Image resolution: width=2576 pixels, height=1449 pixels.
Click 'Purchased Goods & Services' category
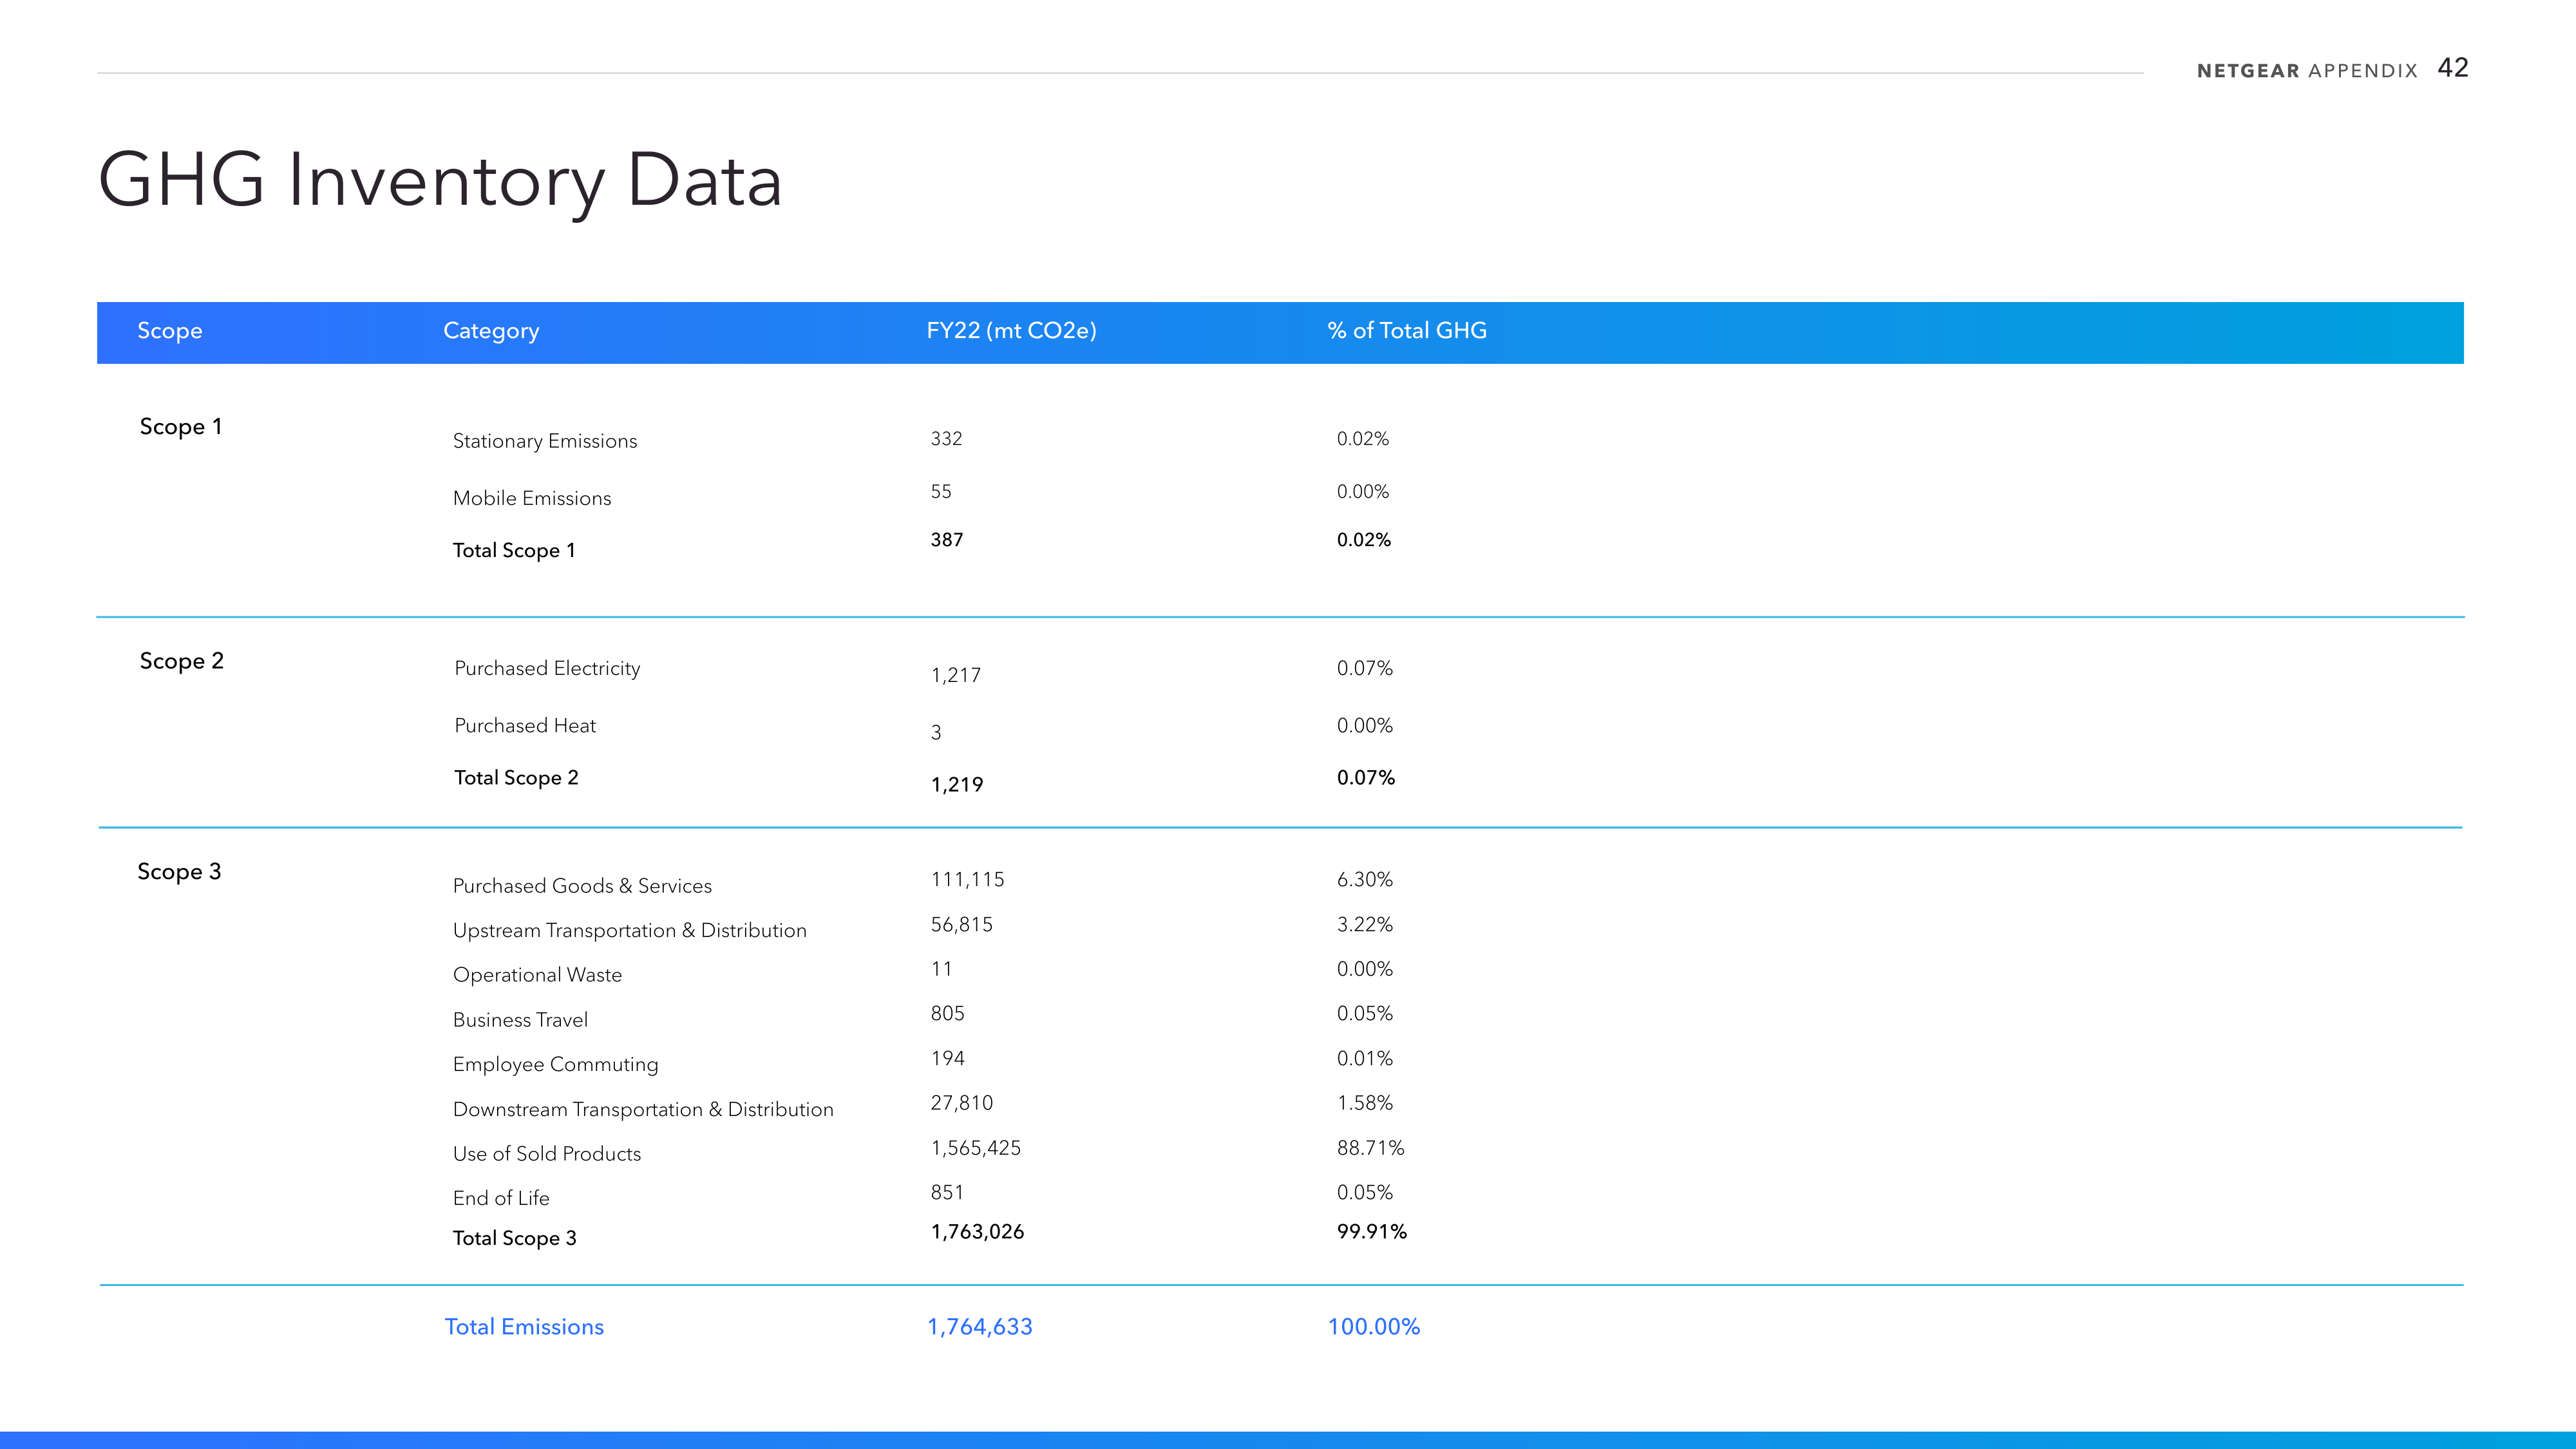(582, 886)
